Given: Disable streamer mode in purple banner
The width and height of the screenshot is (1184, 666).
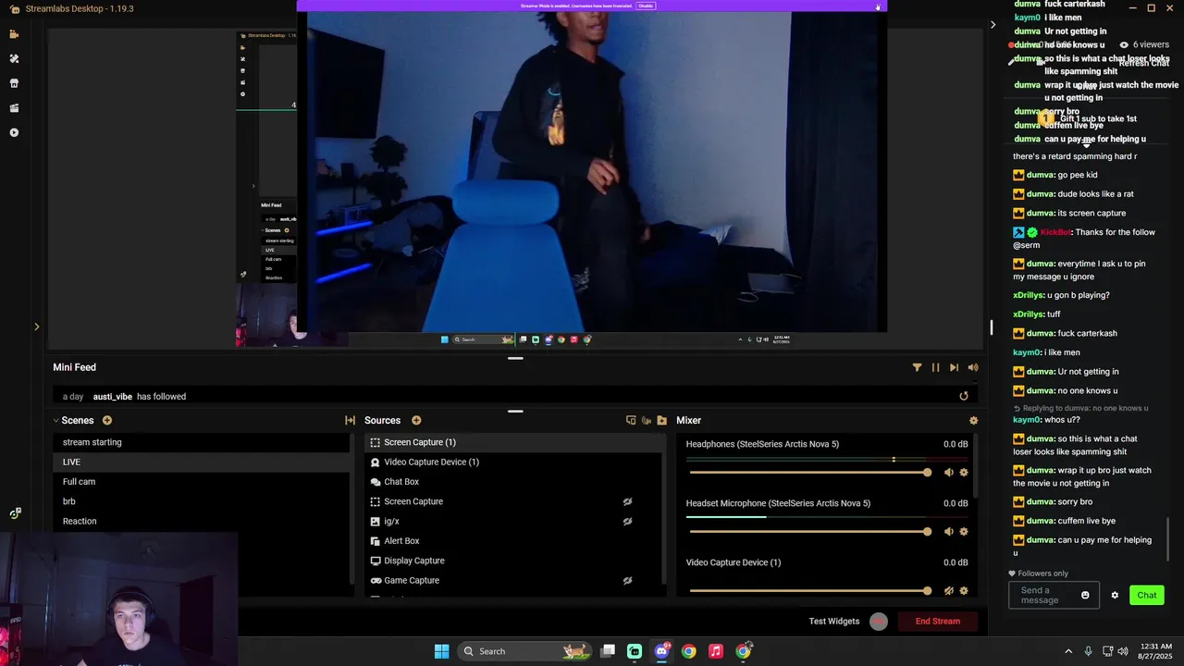Looking at the screenshot, I should coord(646,6).
